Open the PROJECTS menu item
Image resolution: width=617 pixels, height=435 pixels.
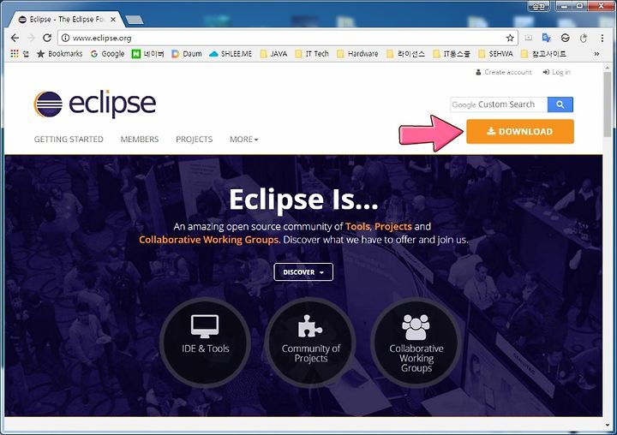click(194, 140)
